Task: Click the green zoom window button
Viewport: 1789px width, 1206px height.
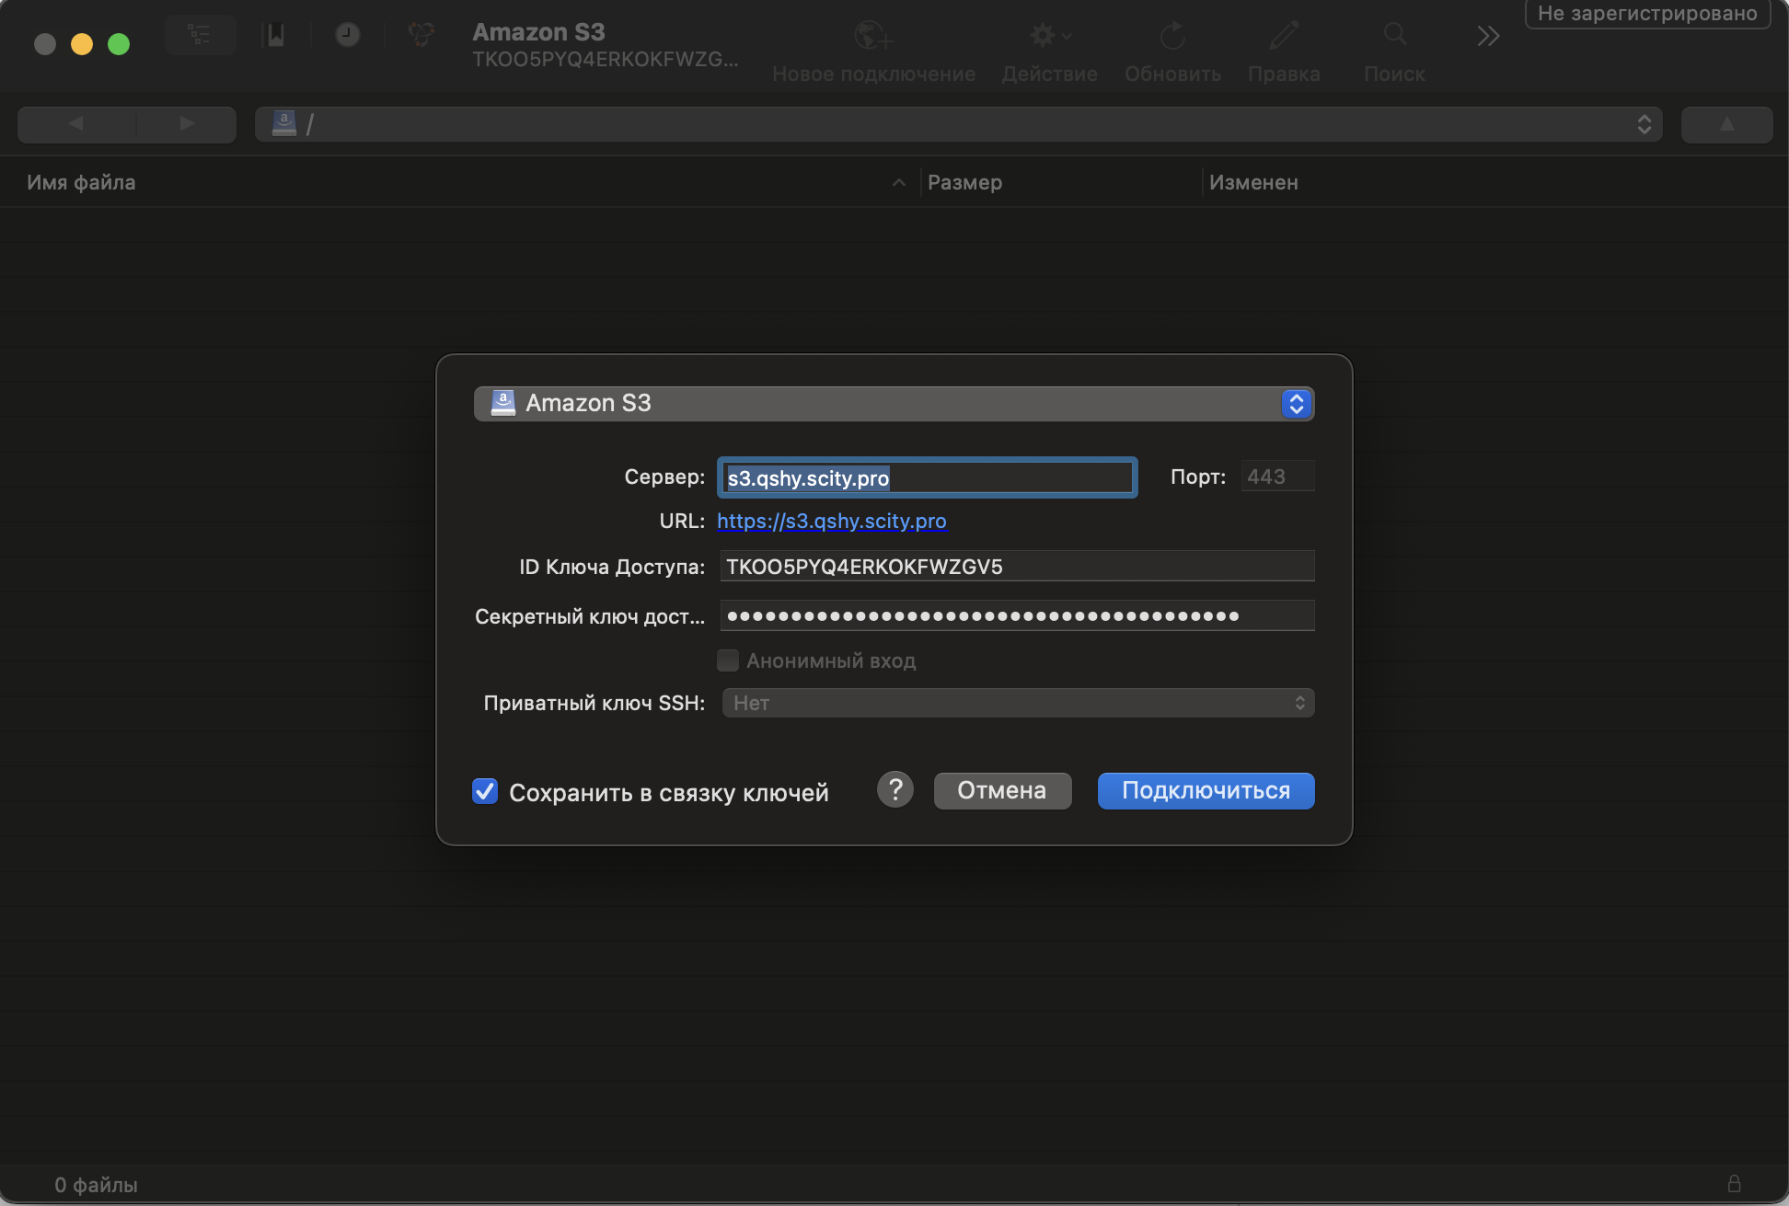Action: click(x=119, y=44)
